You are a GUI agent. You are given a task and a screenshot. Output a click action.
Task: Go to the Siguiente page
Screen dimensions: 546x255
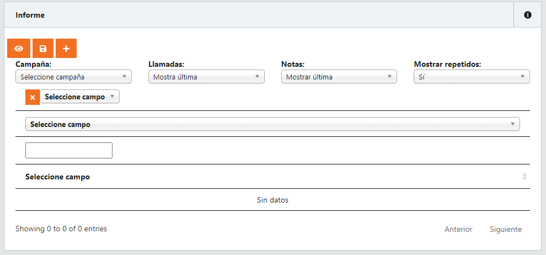click(505, 229)
